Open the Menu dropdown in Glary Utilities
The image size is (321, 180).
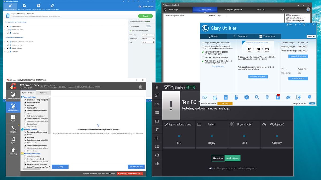click(311, 37)
